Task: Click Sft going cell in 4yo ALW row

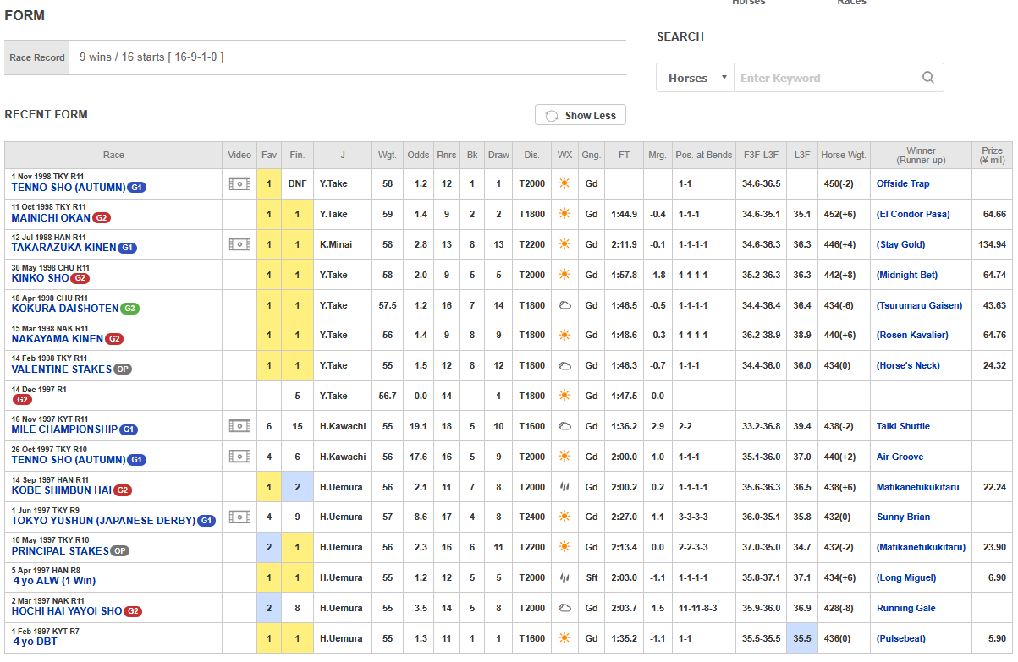Action: pyautogui.click(x=592, y=577)
